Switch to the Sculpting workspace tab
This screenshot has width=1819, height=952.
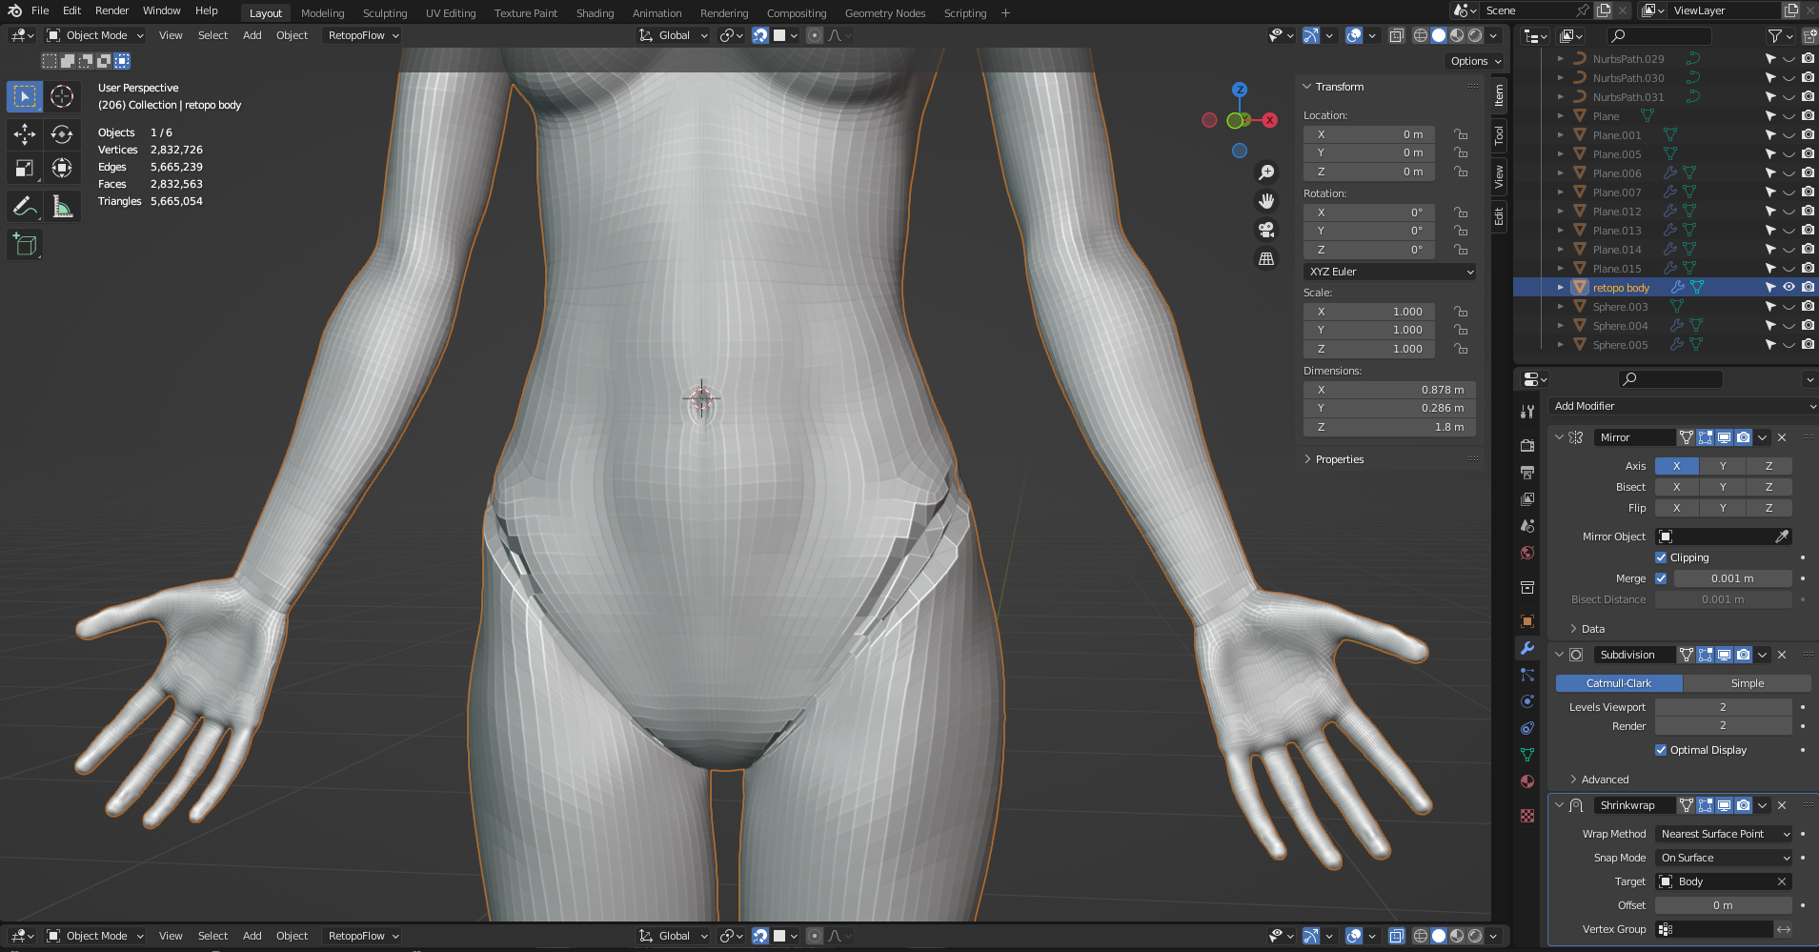(384, 13)
